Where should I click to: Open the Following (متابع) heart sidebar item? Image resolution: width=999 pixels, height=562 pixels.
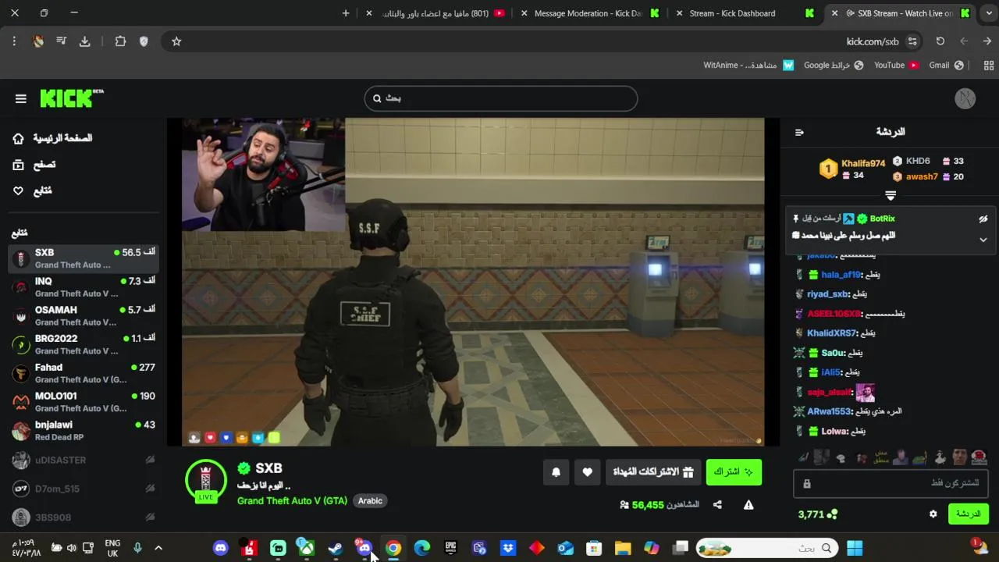point(32,190)
